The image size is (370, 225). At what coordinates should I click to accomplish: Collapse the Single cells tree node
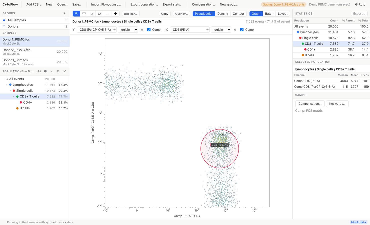click(x=10, y=91)
